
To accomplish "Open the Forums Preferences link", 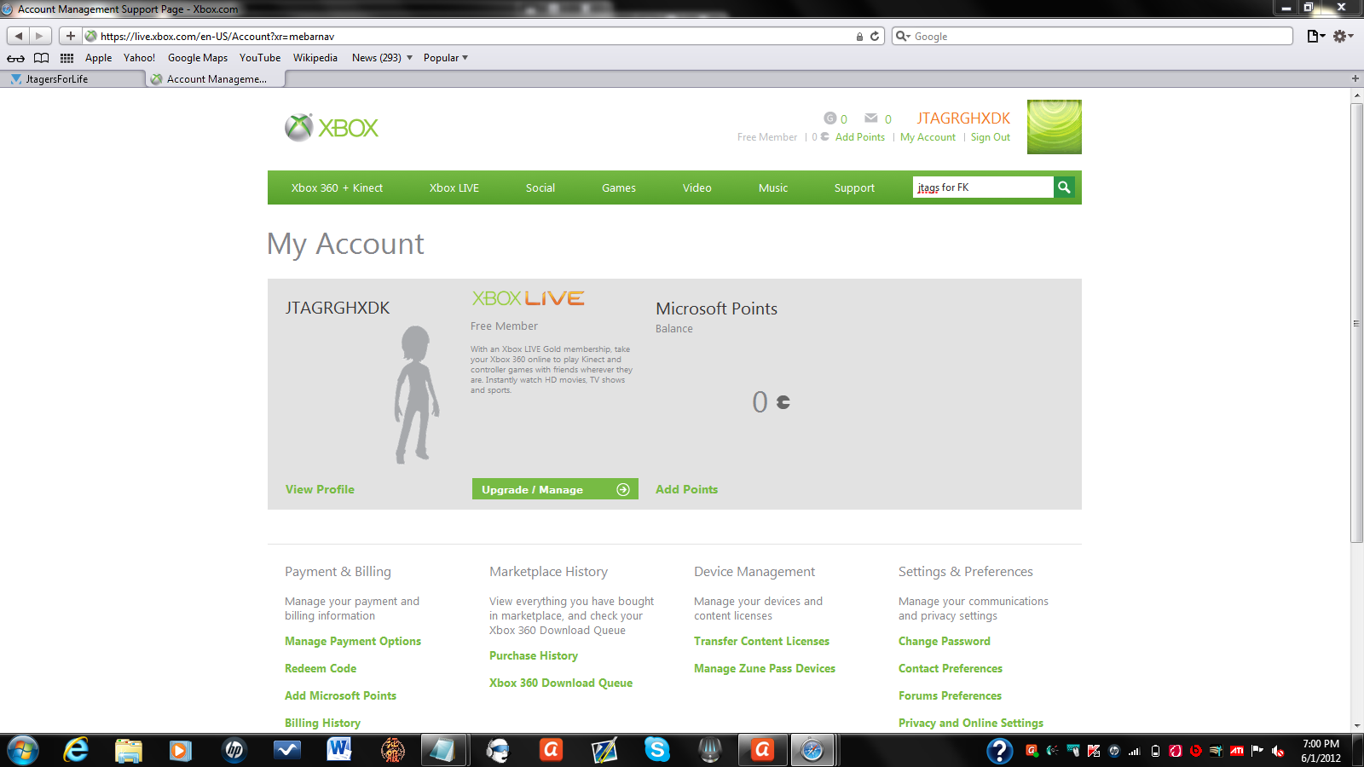I will [950, 695].
